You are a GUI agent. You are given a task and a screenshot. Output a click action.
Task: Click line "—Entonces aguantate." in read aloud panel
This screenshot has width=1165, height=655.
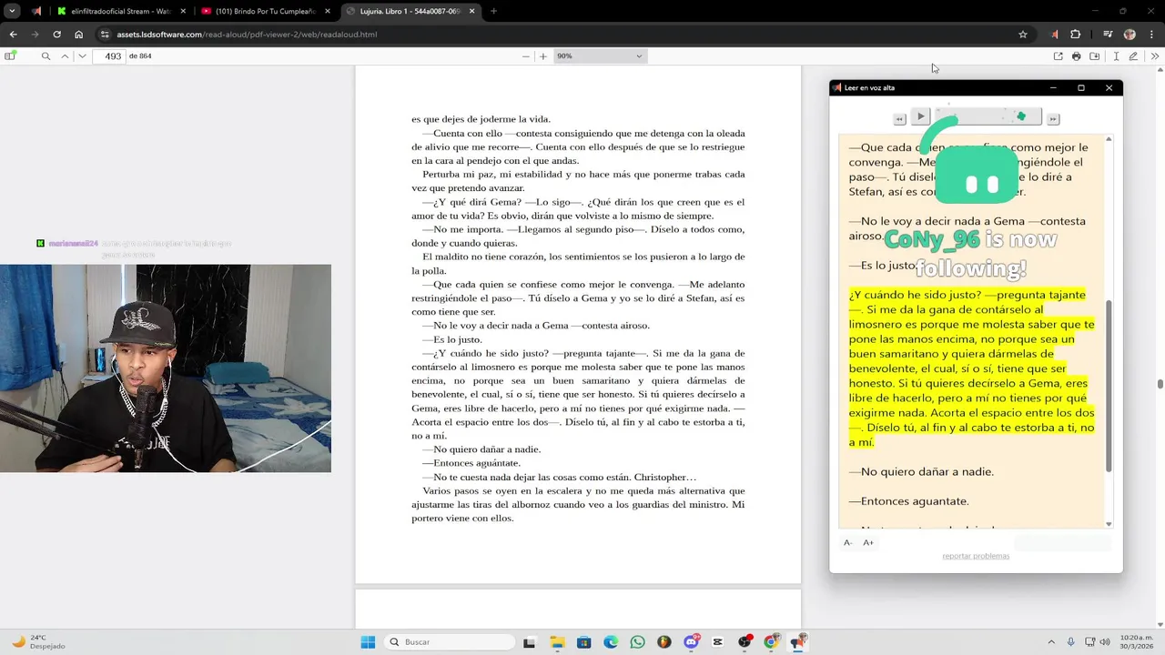point(908,500)
